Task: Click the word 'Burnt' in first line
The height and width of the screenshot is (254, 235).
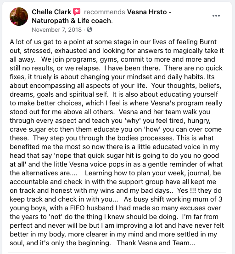Action: [x=208, y=42]
